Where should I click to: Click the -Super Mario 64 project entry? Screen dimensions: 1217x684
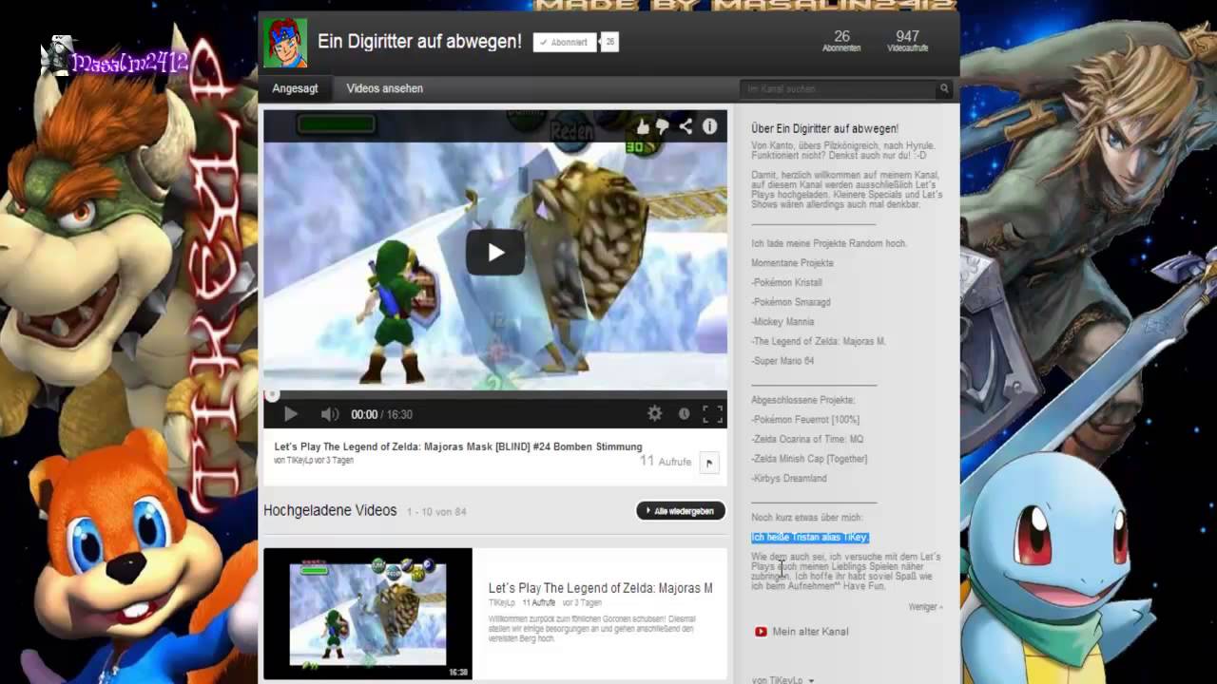pos(782,361)
